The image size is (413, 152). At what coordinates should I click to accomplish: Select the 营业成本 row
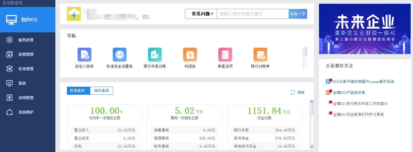pyautogui.click(x=105, y=138)
